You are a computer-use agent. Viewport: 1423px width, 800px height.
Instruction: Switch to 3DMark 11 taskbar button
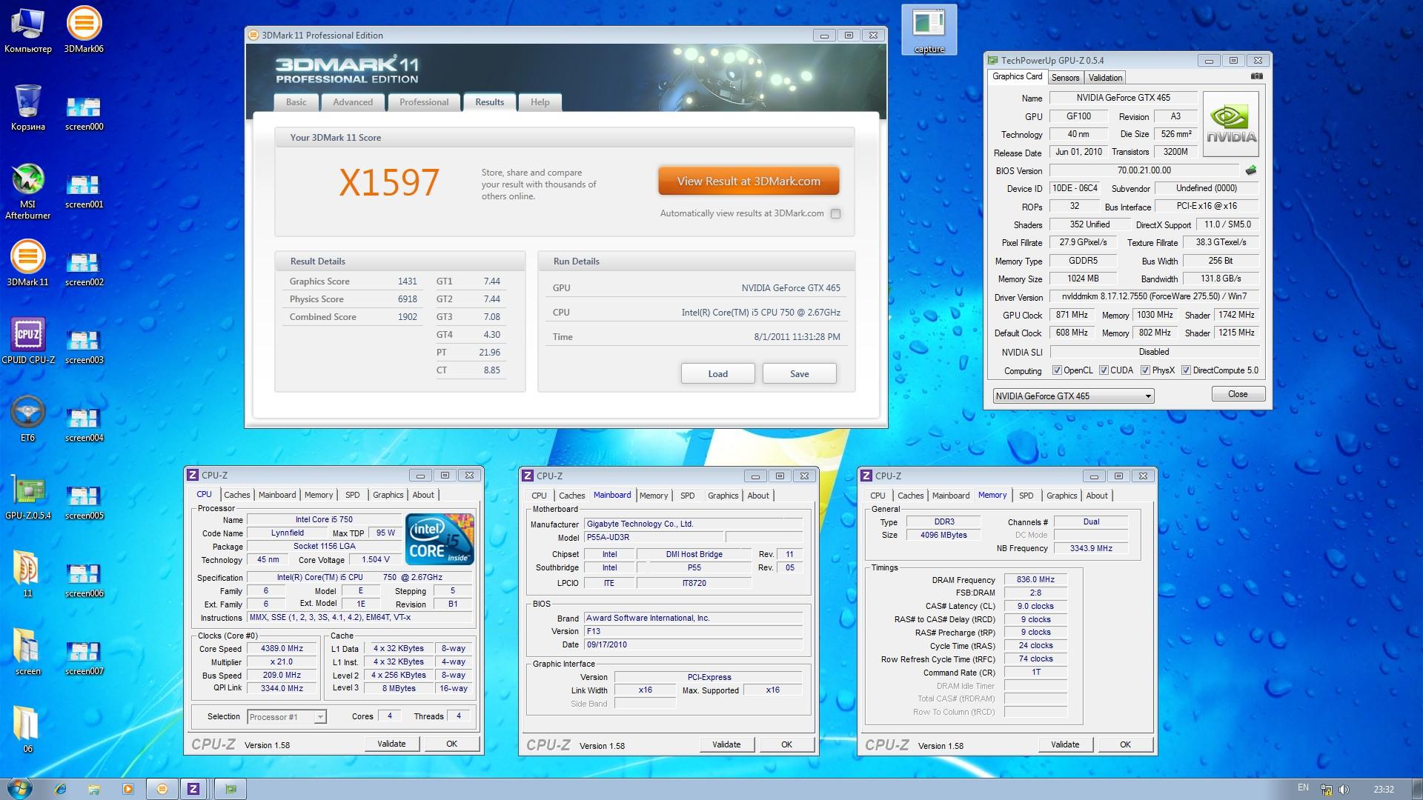pyautogui.click(x=162, y=789)
